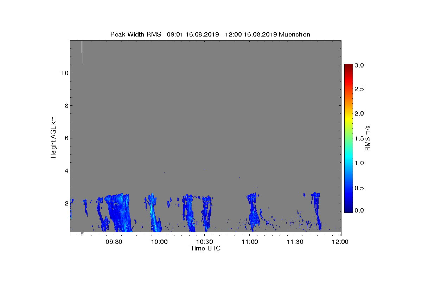Click the colorbar value '3.0'
The width and height of the screenshot is (422, 281).
point(359,66)
